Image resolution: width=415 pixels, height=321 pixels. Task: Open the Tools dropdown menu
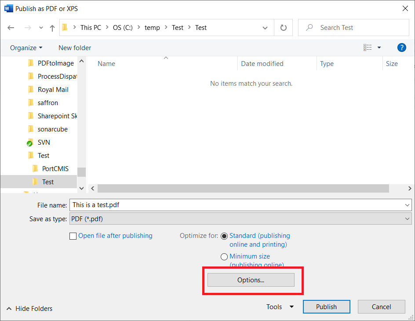click(280, 307)
